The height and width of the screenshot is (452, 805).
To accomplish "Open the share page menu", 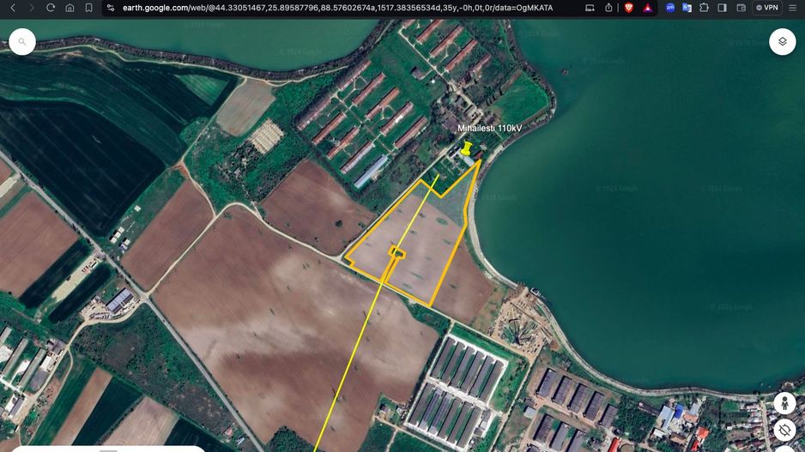I will (x=608, y=8).
